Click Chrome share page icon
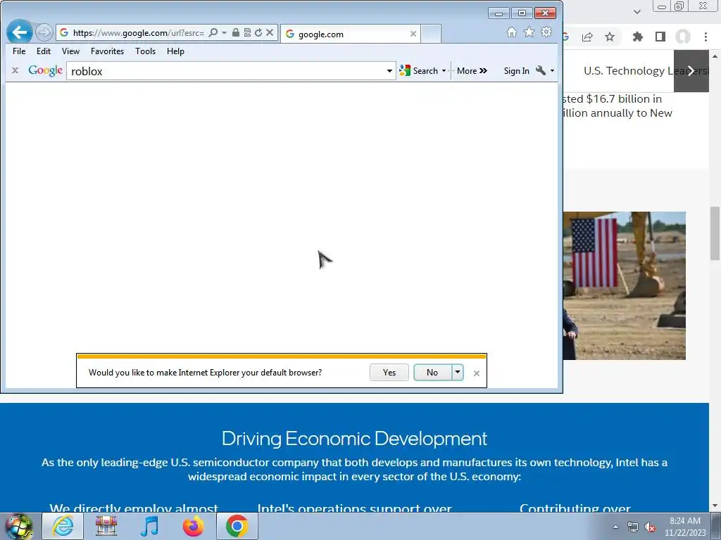This screenshot has height=540, width=721. (x=587, y=37)
